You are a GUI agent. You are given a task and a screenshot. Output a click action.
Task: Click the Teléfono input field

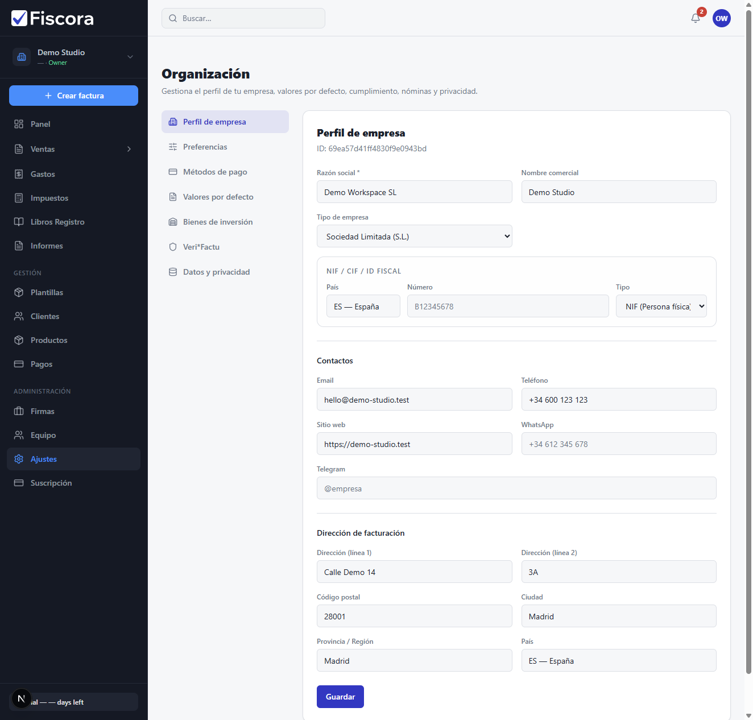point(619,399)
